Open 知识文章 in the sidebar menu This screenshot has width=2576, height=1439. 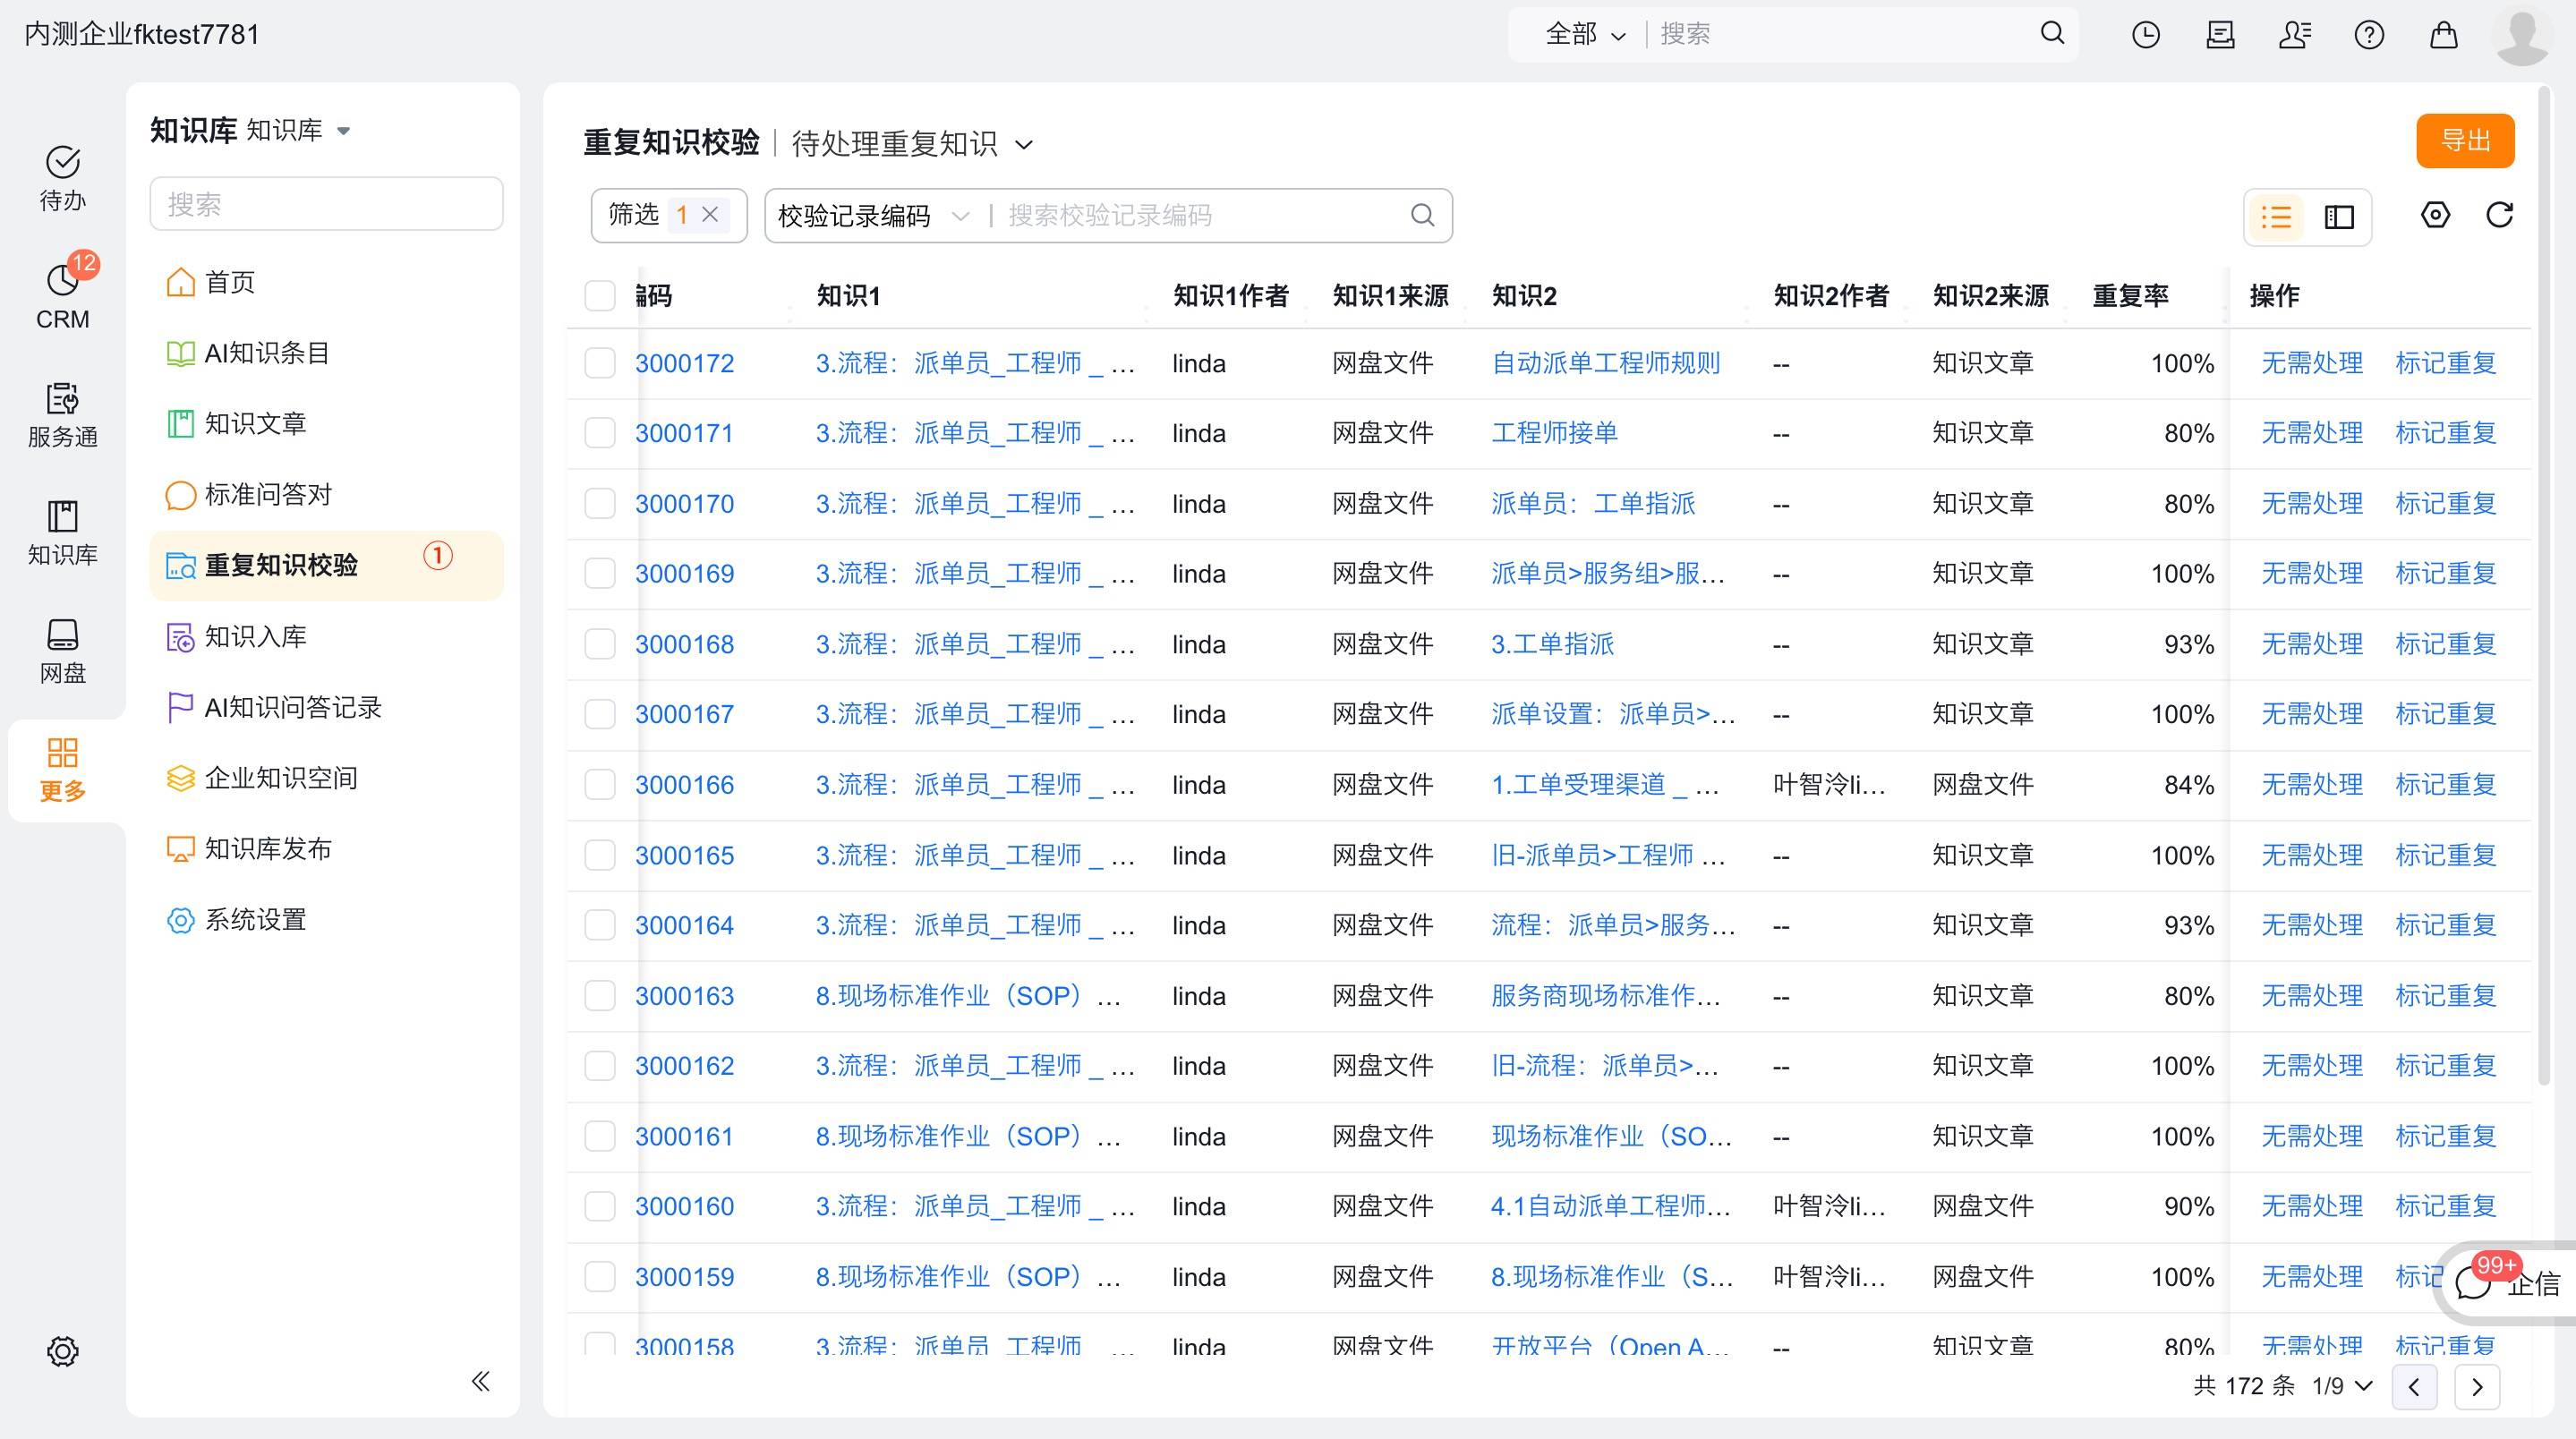255,423
